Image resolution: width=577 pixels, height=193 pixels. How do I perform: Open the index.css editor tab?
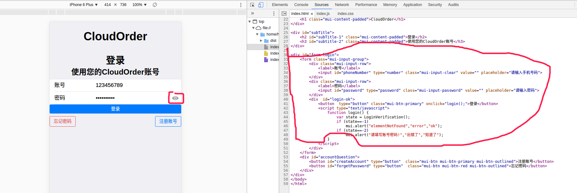tap(345, 14)
